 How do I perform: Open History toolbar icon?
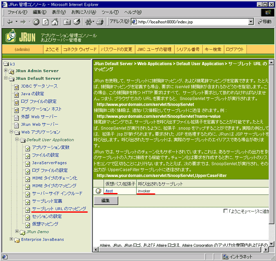[76, 22]
